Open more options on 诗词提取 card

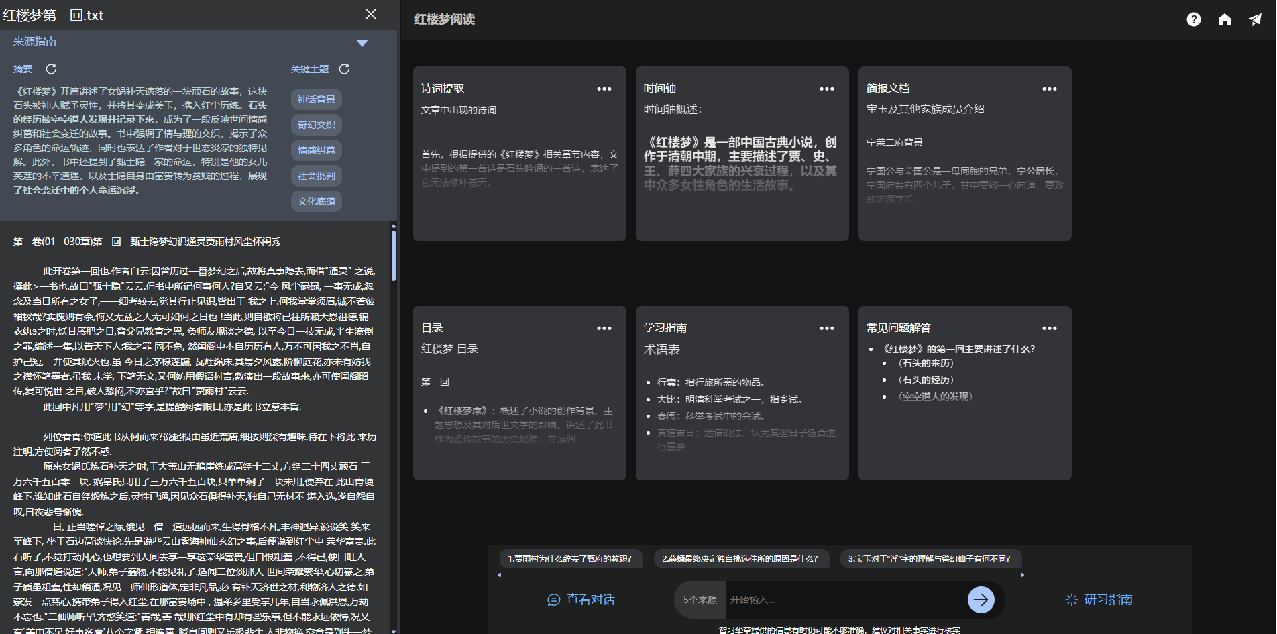pyautogui.click(x=604, y=89)
